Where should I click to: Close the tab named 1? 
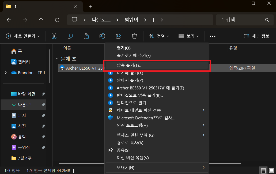click(x=76, y=6)
